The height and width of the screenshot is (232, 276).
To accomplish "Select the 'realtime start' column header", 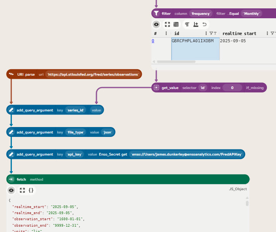I will point(239,33).
